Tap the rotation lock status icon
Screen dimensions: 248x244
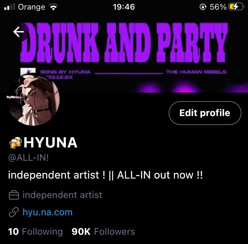[x=203, y=7]
